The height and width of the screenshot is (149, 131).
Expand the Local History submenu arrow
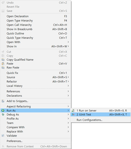click(68, 86)
